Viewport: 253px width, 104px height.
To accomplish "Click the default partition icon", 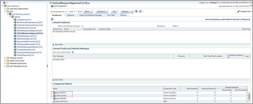I will pyautogui.click(x=13, y=17).
